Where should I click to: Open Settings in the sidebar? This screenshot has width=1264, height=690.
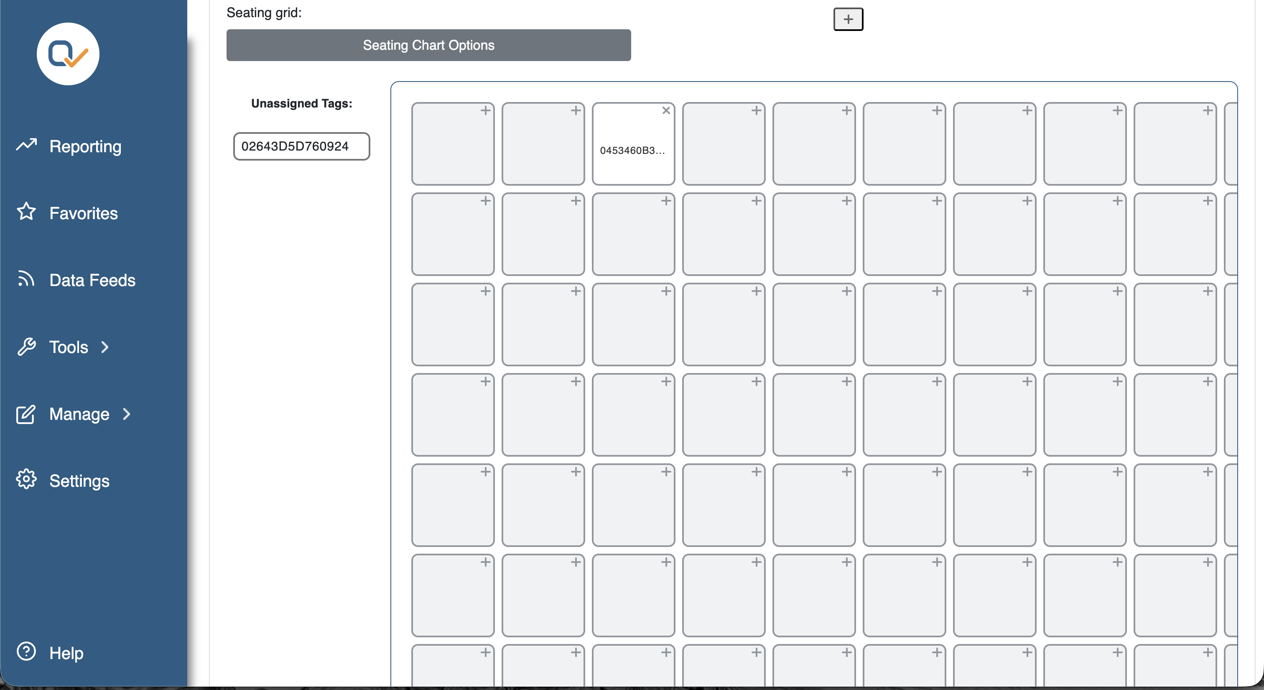[x=79, y=480]
